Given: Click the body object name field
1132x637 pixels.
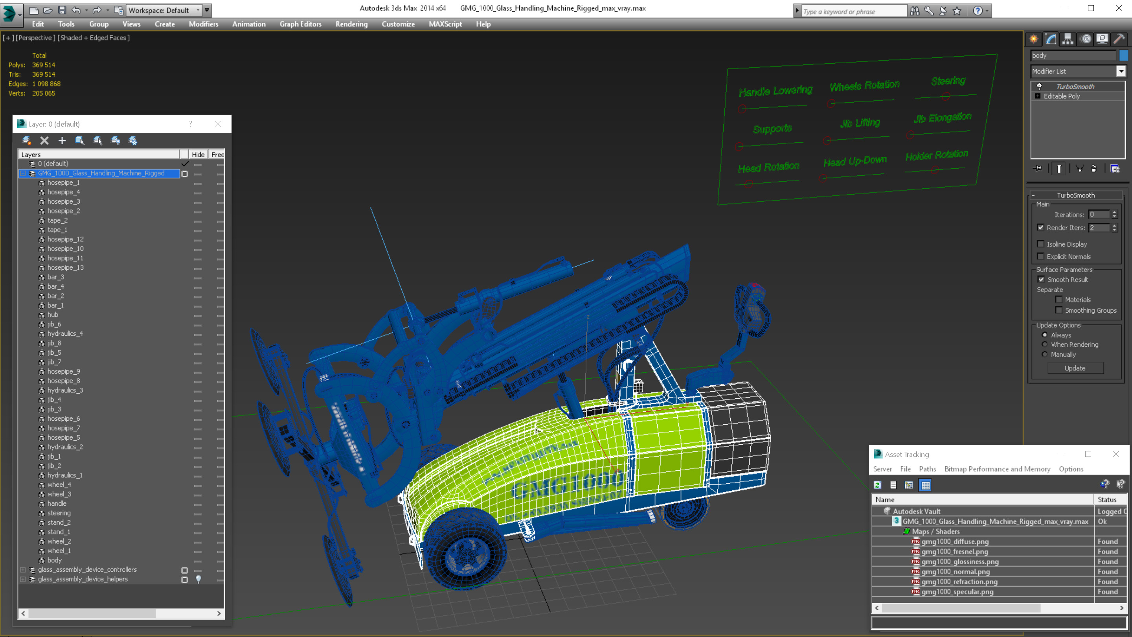Looking at the screenshot, I should pos(1073,55).
